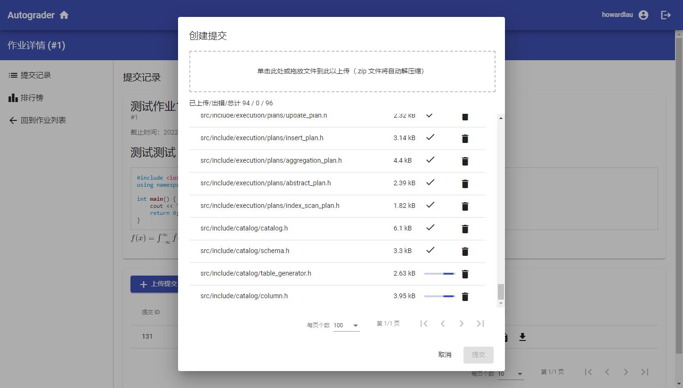Remove column.h via trash icon
Screen dimensions: 683x388
pyautogui.click(x=465, y=296)
